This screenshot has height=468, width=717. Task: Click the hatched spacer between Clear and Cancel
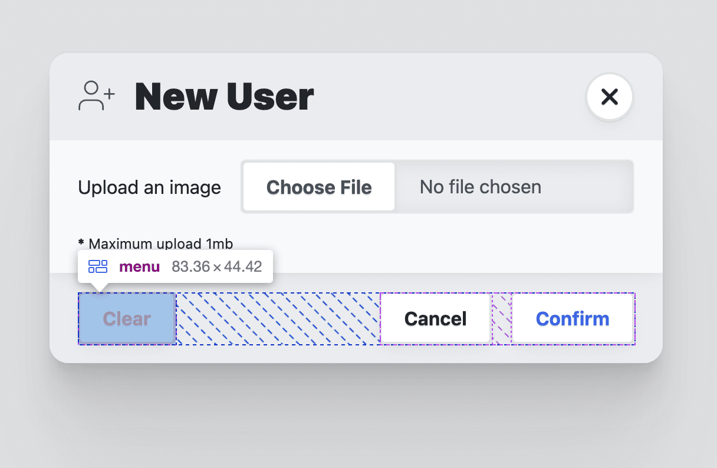point(277,318)
